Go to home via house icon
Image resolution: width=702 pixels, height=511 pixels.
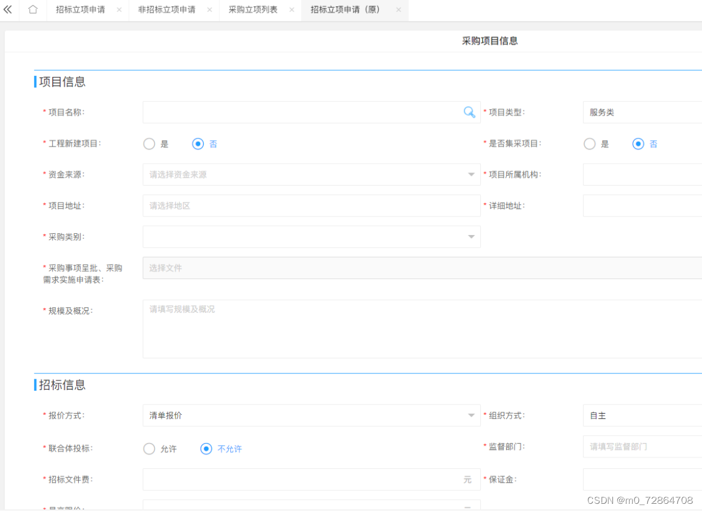click(x=32, y=10)
